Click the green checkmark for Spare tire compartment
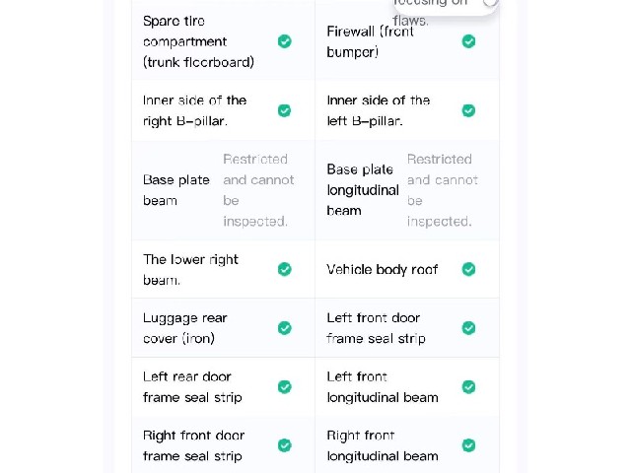Viewport: 631px width, 473px height. pyautogui.click(x=285, y=41)
